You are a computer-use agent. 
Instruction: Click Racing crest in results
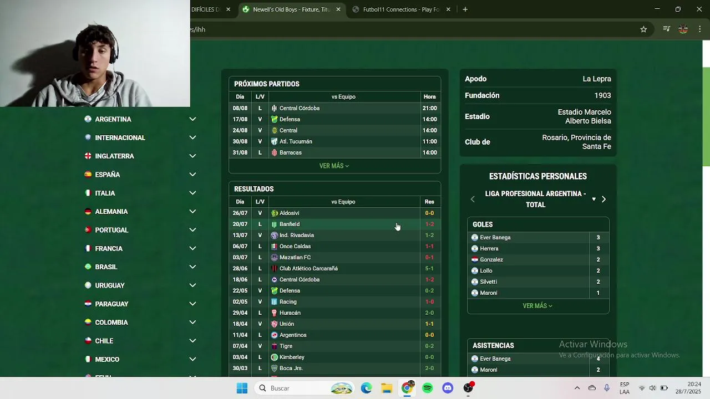point(274,301)
